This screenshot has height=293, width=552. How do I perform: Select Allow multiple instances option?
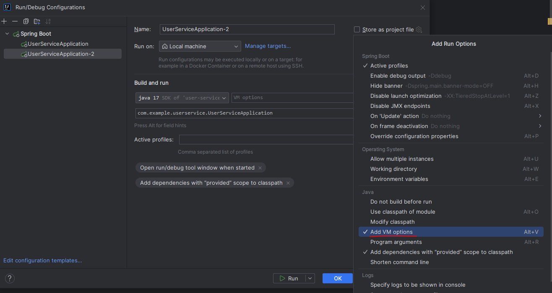[x=451, y=159]
